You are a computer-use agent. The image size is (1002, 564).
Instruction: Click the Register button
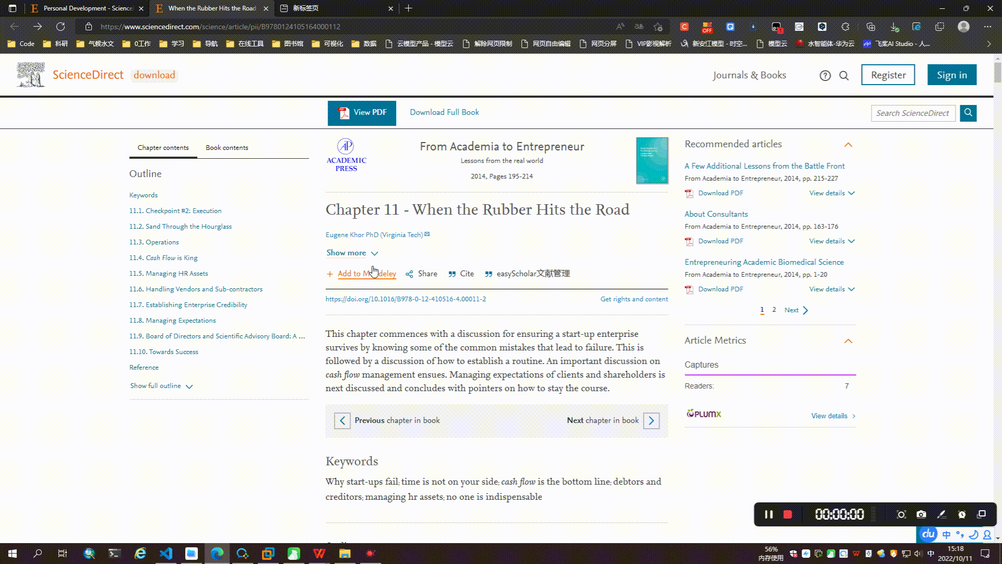pos(888,75)
